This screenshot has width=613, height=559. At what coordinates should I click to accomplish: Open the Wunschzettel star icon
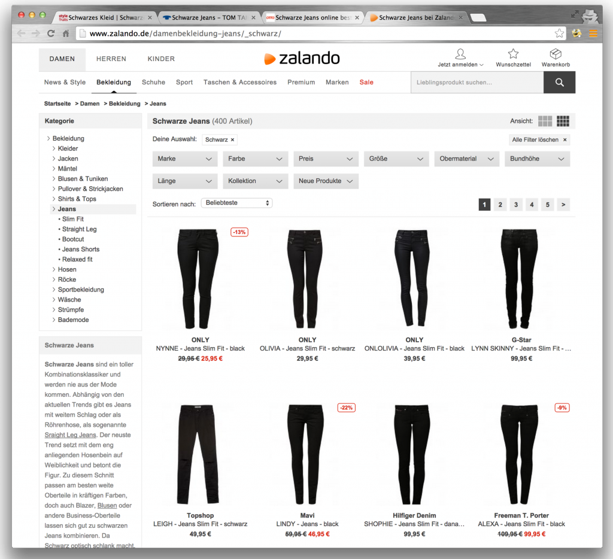[513, 53]
